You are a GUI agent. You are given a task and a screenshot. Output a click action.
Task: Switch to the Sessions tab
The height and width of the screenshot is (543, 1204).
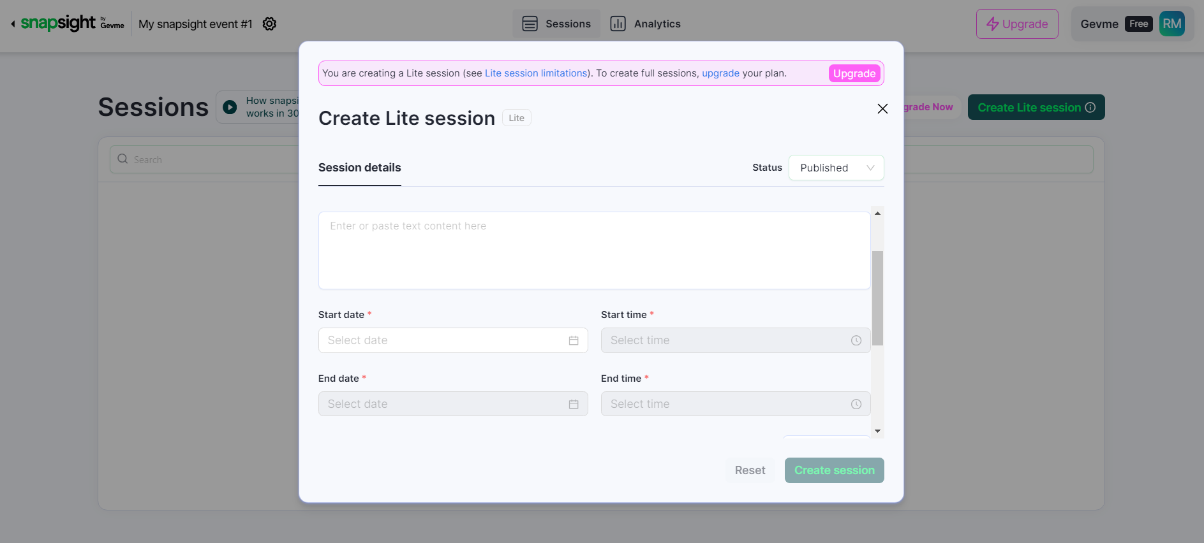click(556, 24)
